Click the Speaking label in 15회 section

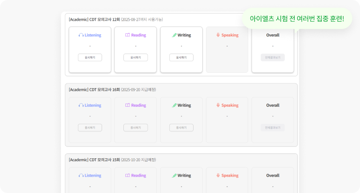coord(230,176)
